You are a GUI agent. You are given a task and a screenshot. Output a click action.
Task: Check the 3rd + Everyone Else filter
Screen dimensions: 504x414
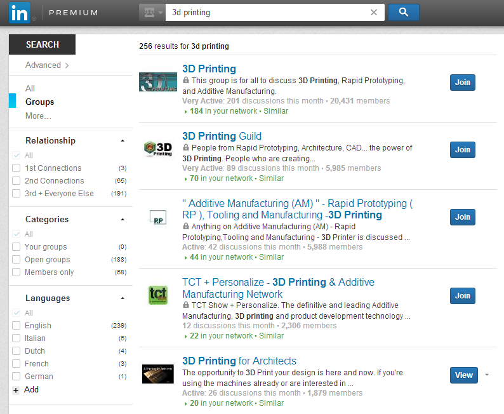pos(16,194)
